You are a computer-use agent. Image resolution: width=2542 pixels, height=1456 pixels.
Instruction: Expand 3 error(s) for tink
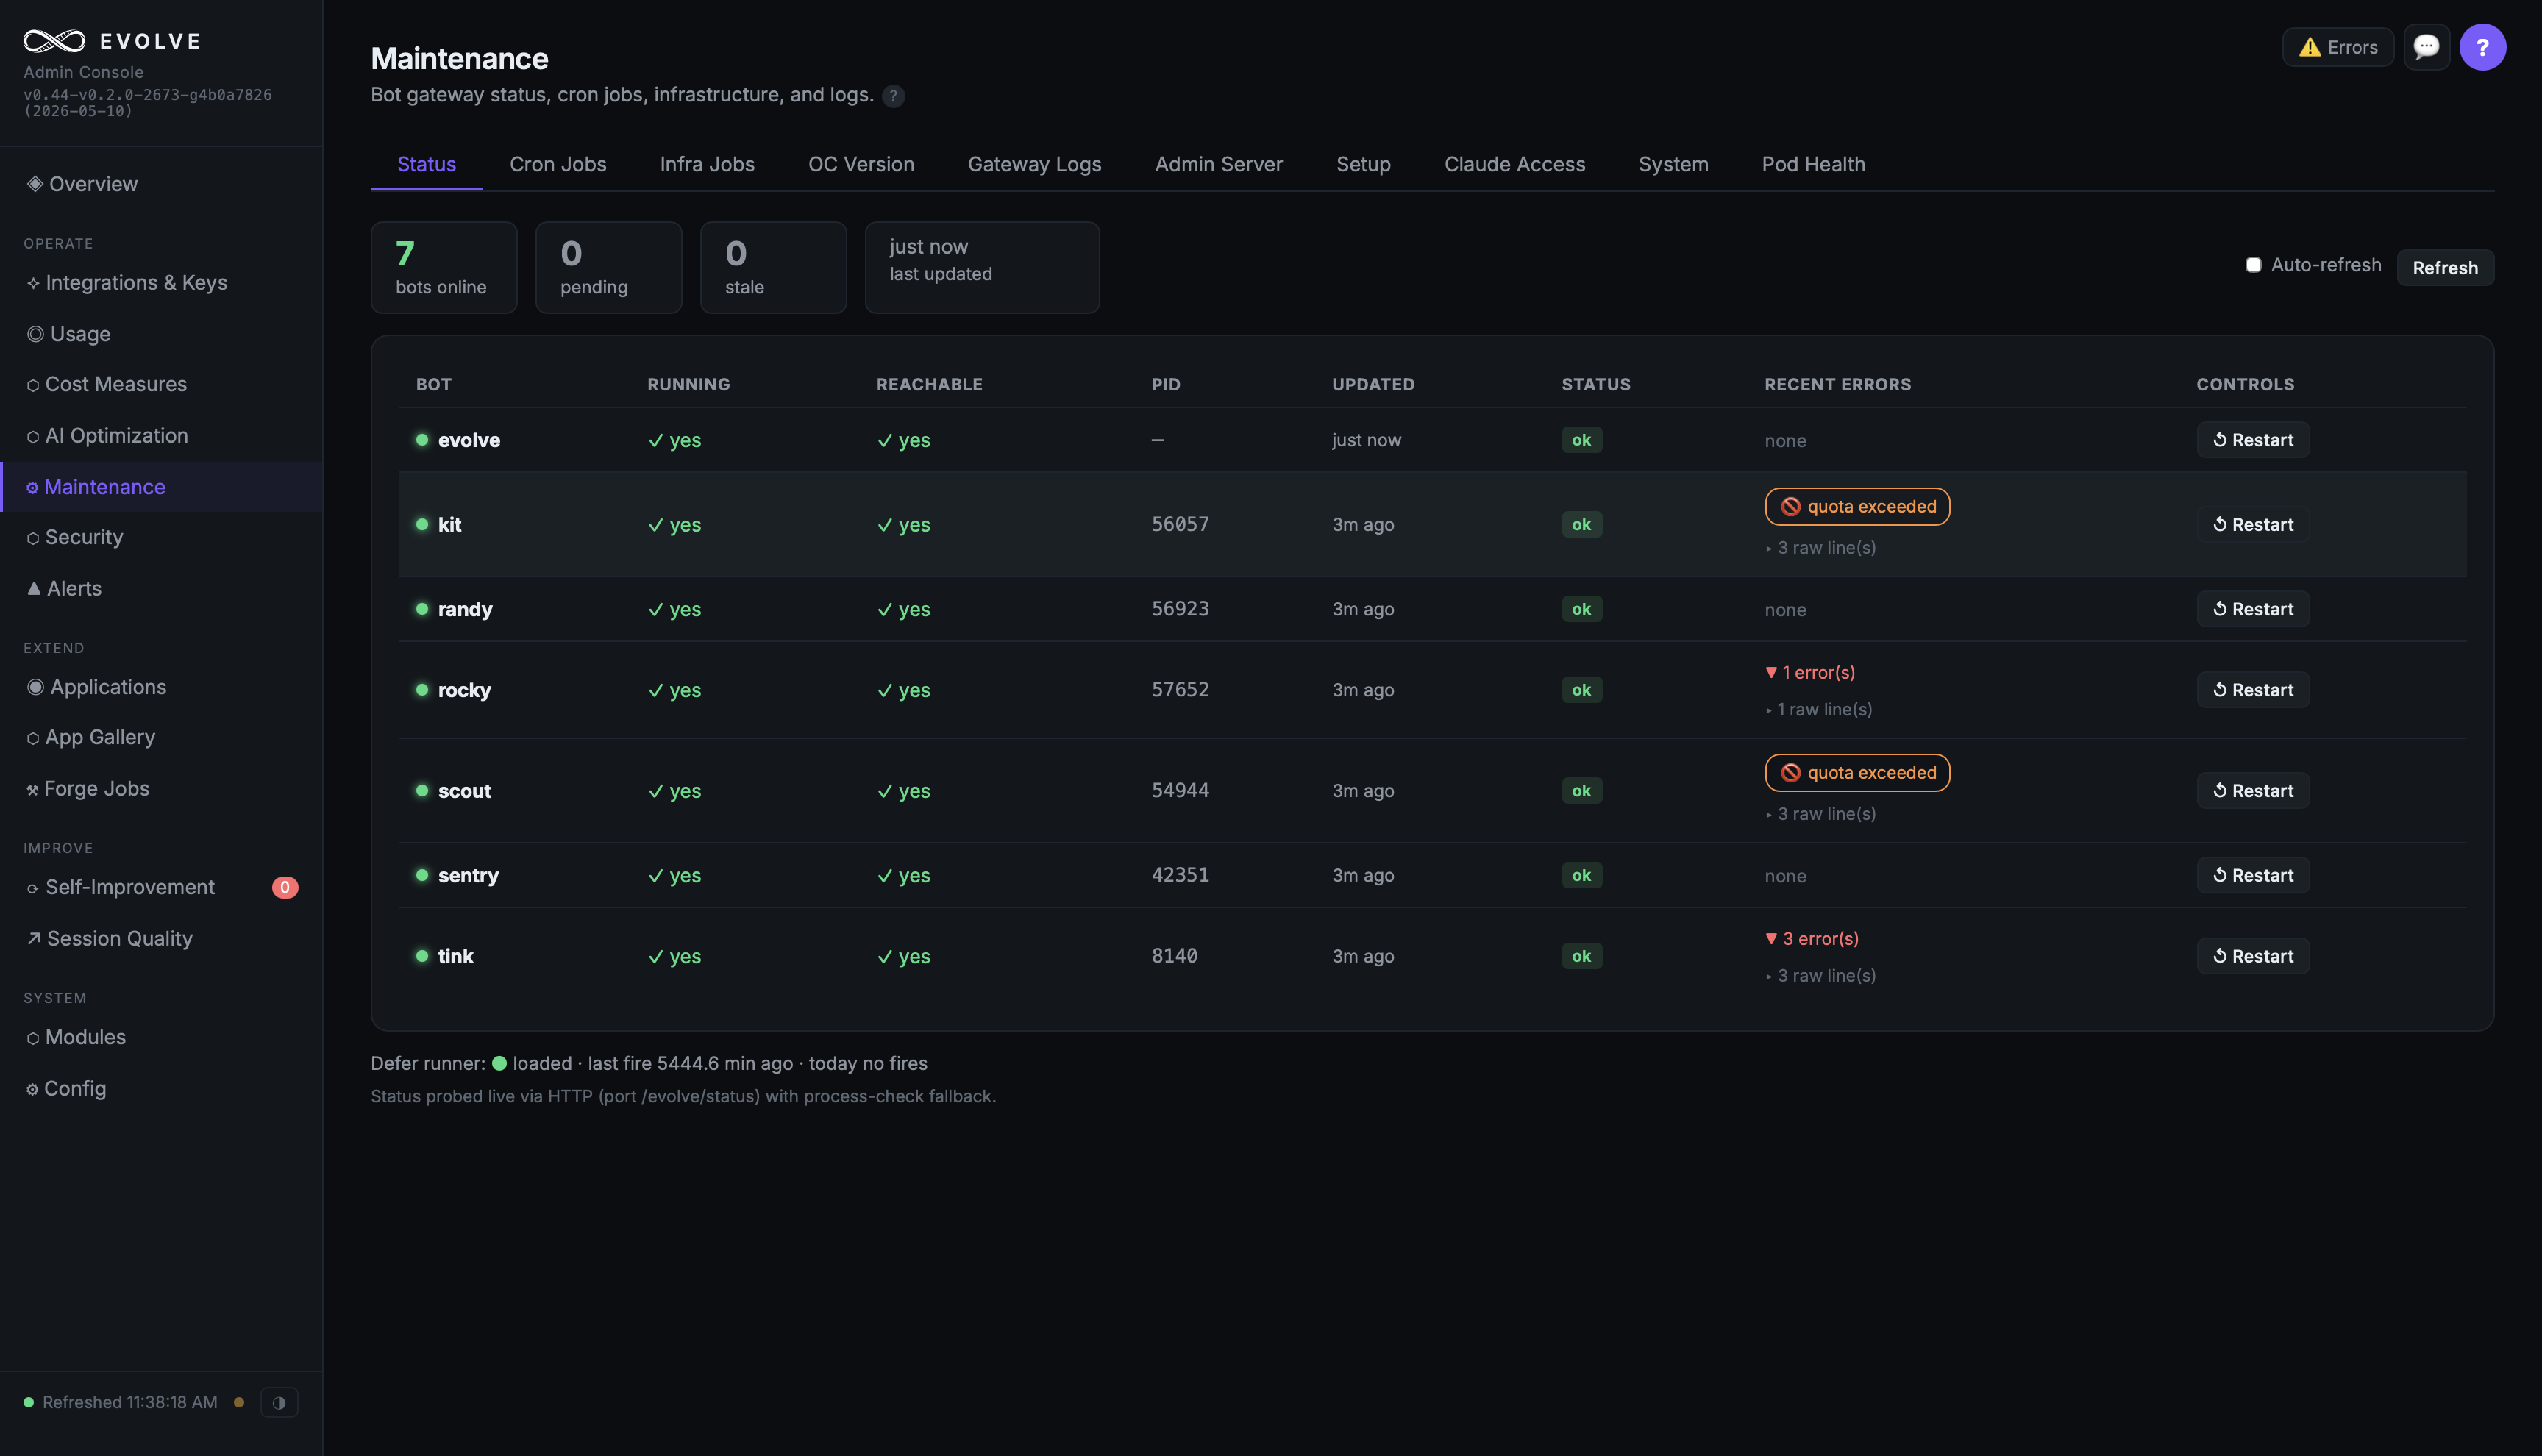(x=1812, y=938)
